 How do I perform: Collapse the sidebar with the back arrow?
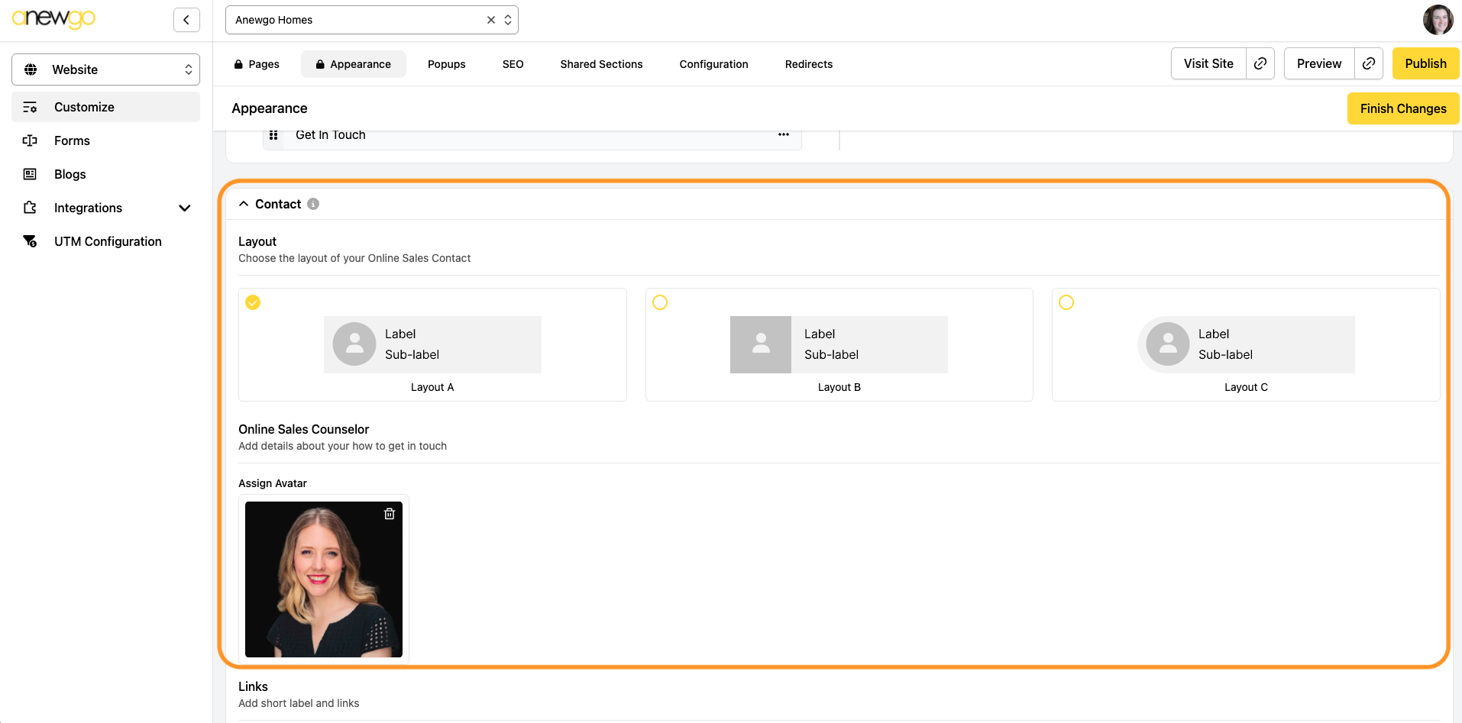186,20
